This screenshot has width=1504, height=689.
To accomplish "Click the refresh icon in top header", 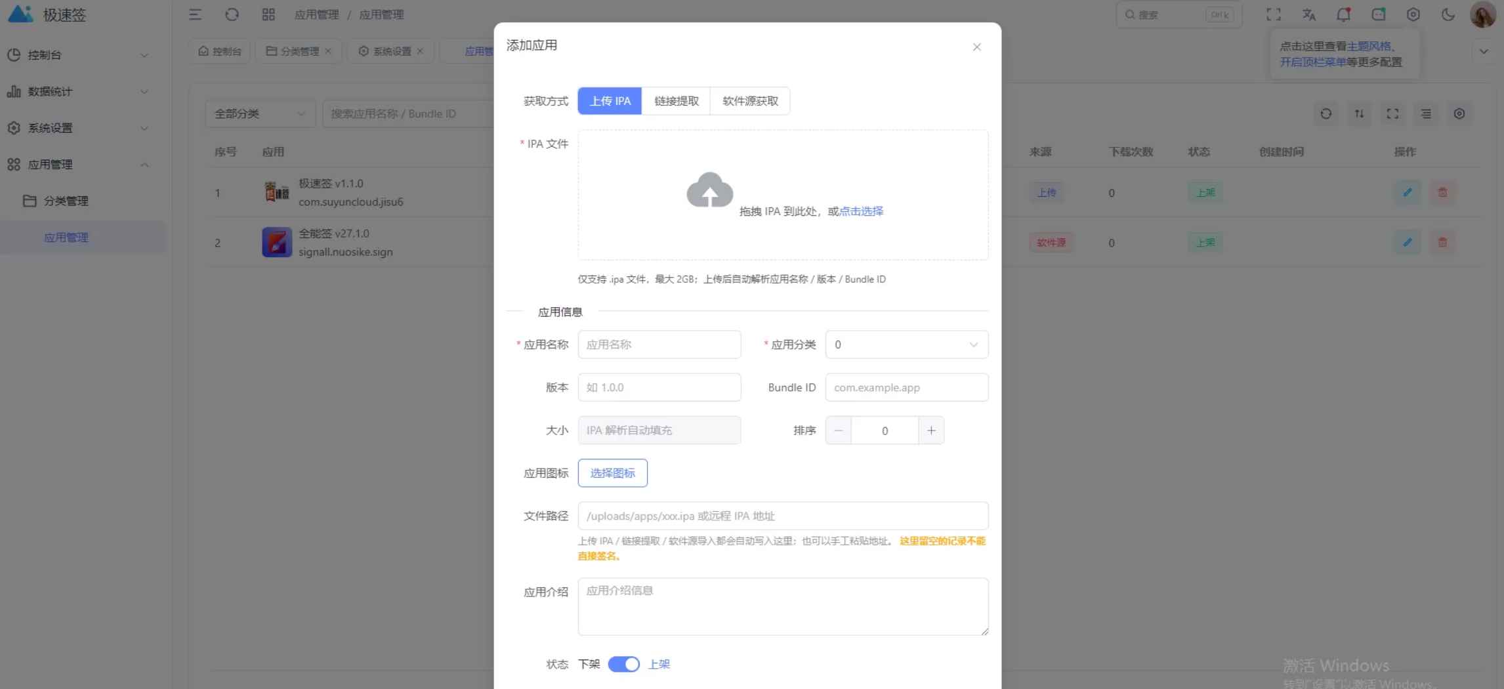I will [232, 14].
